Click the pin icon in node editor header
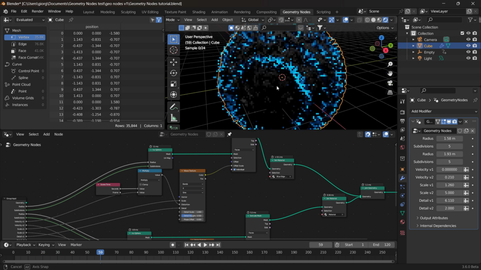This screenshot has height=270, width=481. tap(229, 134)
